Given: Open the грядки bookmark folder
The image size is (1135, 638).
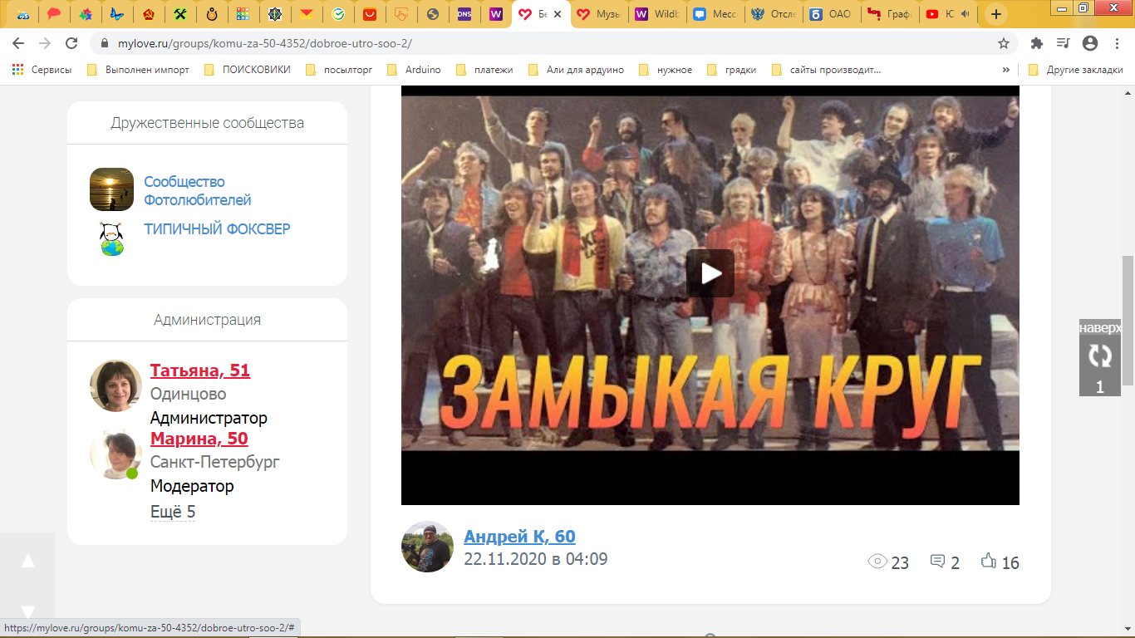Looking at the screenshot, I should [x=732, y=70].
